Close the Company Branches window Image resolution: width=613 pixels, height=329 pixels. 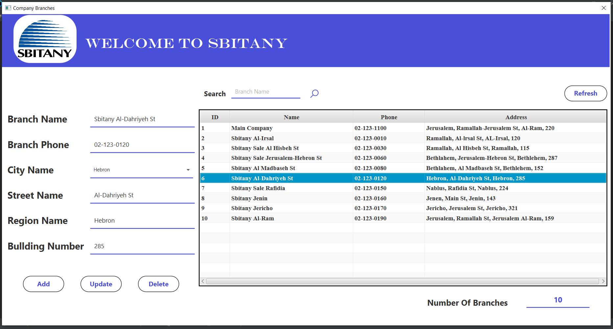tap(604, 8)
